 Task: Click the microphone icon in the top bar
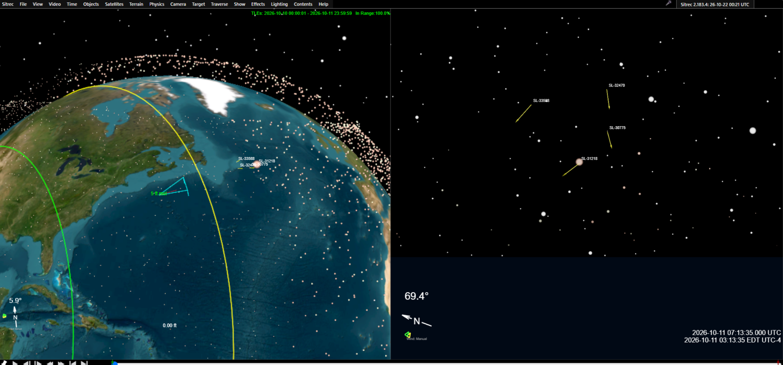coord(668,3)
